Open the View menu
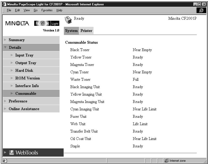This screenshot has height=164, width=208. pyautogui.click(x=27, y=10)
